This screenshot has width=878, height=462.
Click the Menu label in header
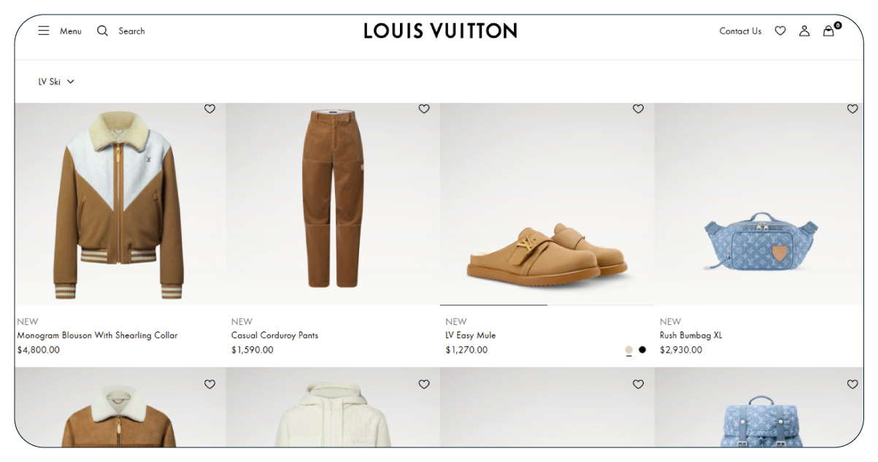pos(71,31)
